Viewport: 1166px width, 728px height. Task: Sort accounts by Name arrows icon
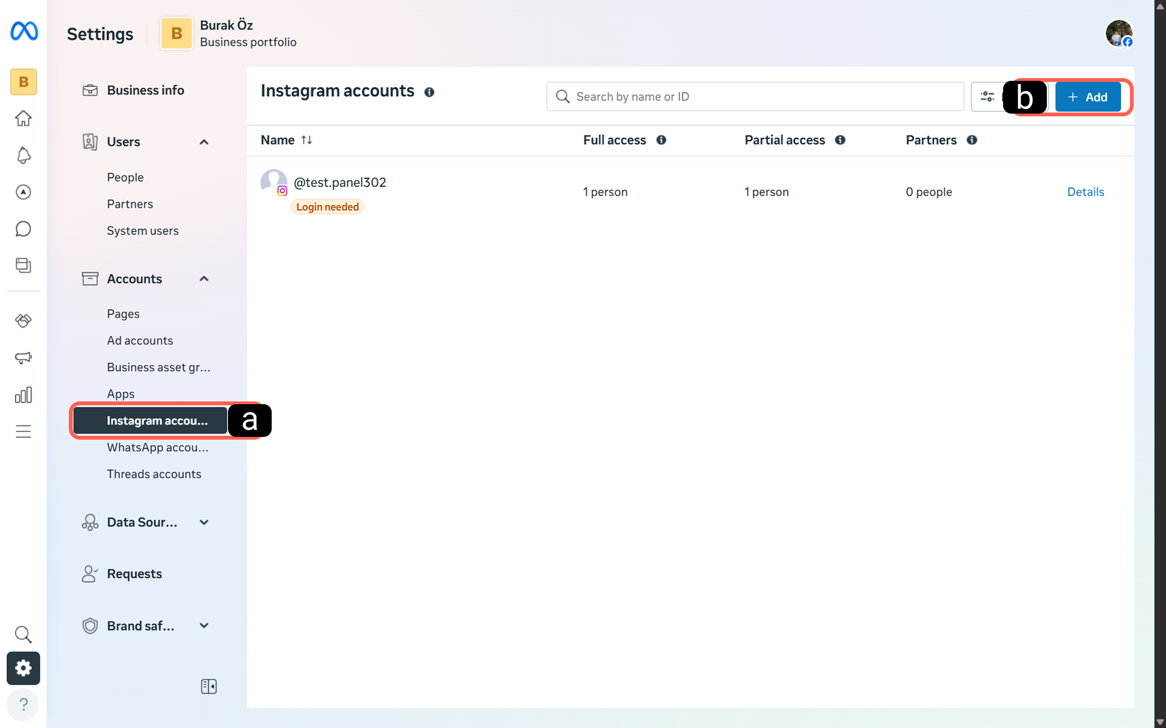[307, 140]
